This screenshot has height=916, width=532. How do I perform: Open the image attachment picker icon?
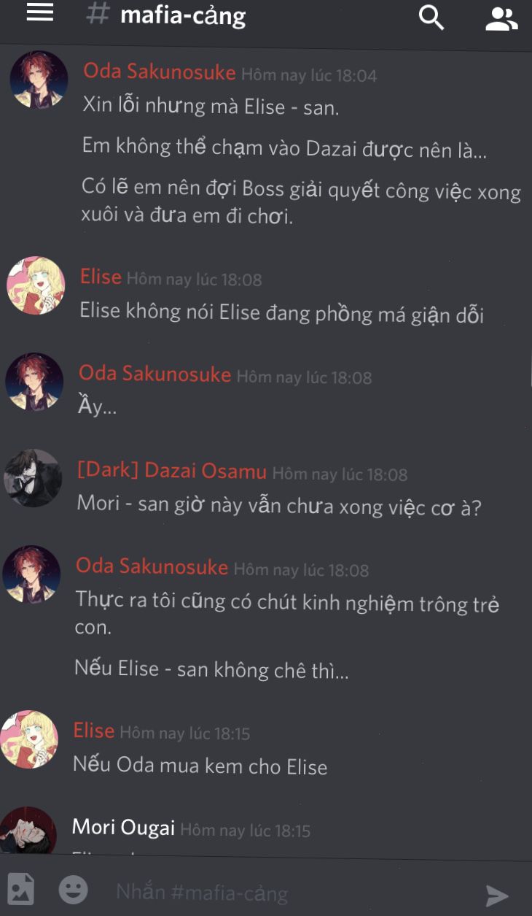[20, 888]
